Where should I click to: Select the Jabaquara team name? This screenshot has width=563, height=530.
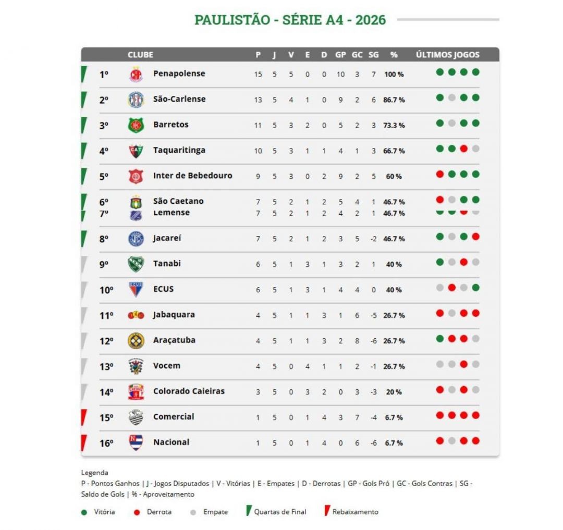pyautogui.click(x=174, y=314)
